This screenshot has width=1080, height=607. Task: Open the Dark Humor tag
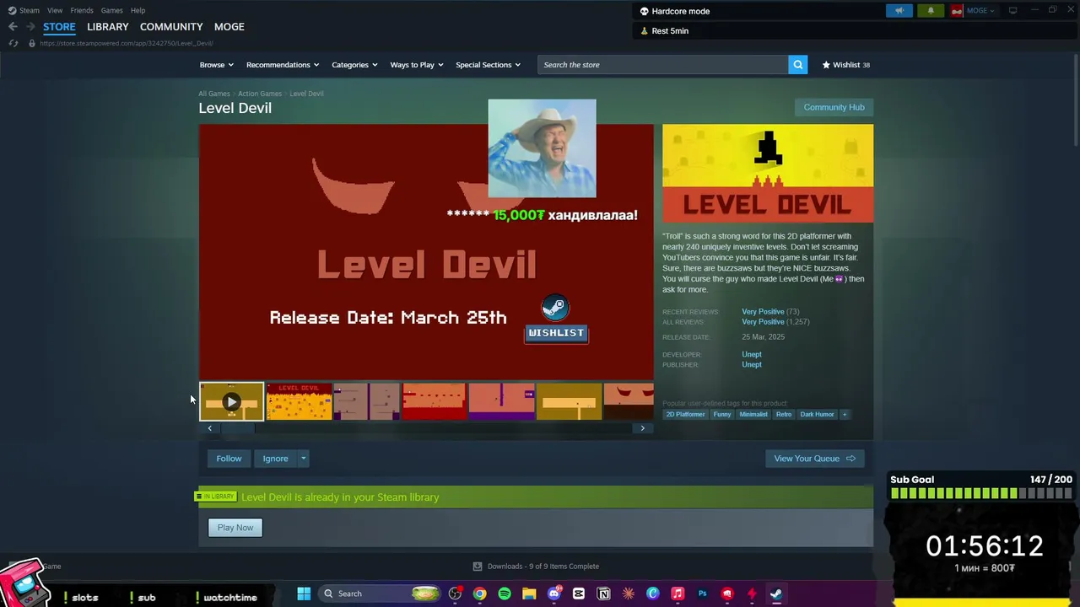(x=817, y=415)
